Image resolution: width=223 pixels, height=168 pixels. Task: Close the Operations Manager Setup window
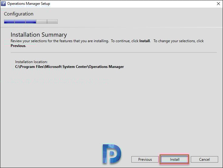point(218,4)
